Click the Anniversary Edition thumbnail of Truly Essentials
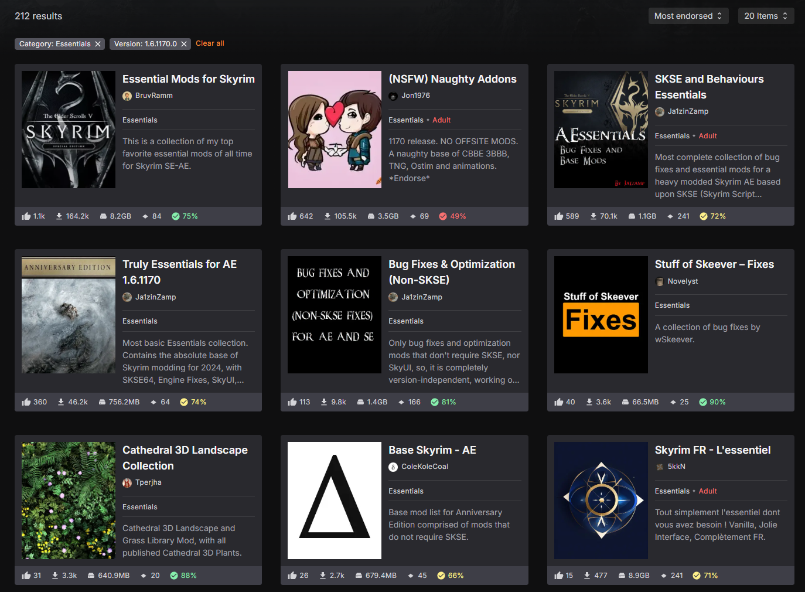 [x=69, y=315]
